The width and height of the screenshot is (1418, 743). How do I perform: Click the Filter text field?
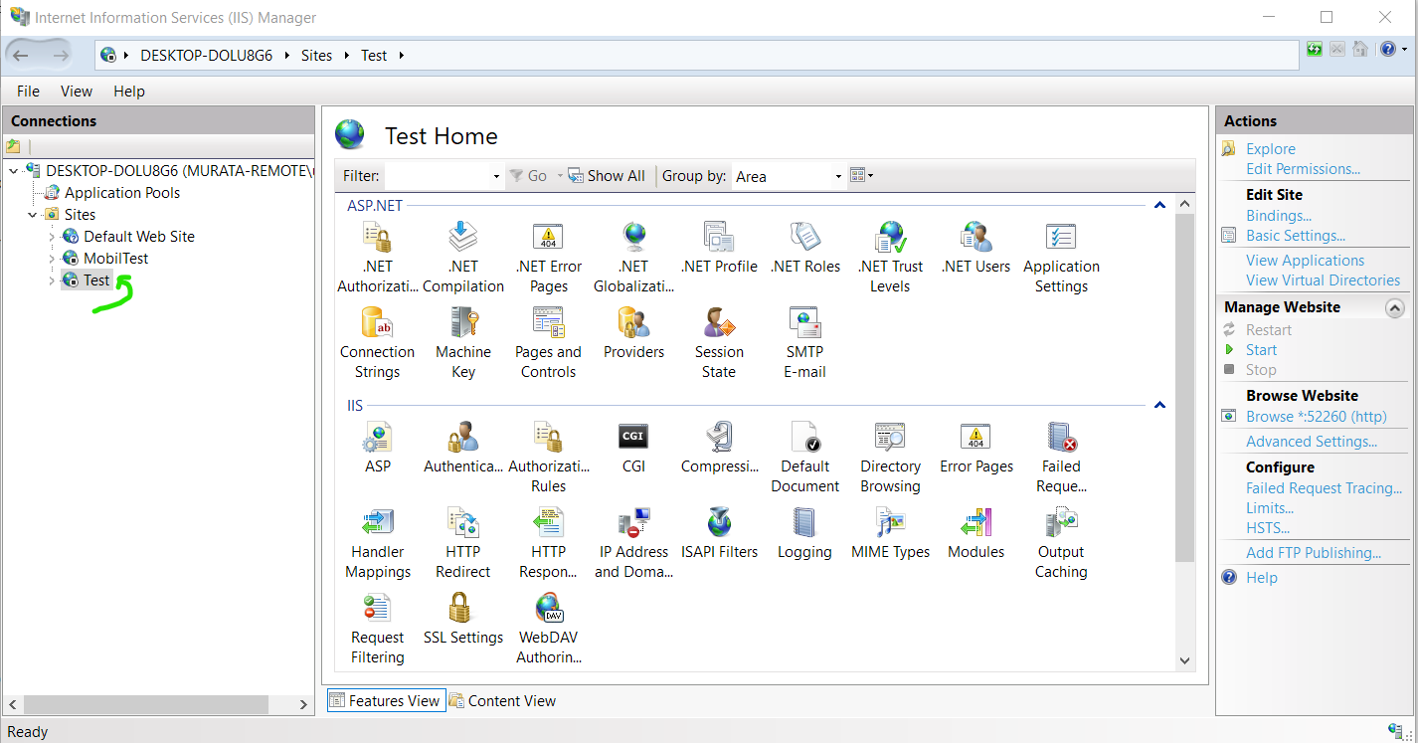[438, 176]
